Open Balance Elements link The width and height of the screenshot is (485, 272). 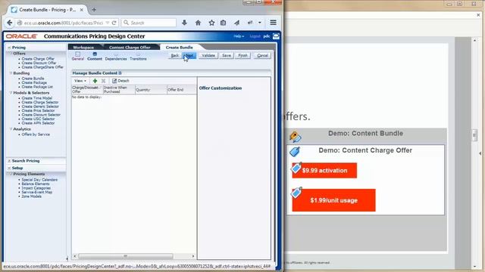(x=36, y=184)
